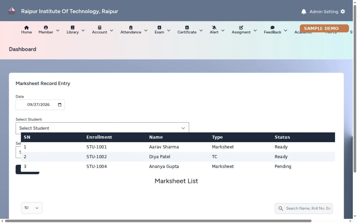Click the dark submit button under the table
Viewport: 357px width, 223px height.
tap(27, 170)
